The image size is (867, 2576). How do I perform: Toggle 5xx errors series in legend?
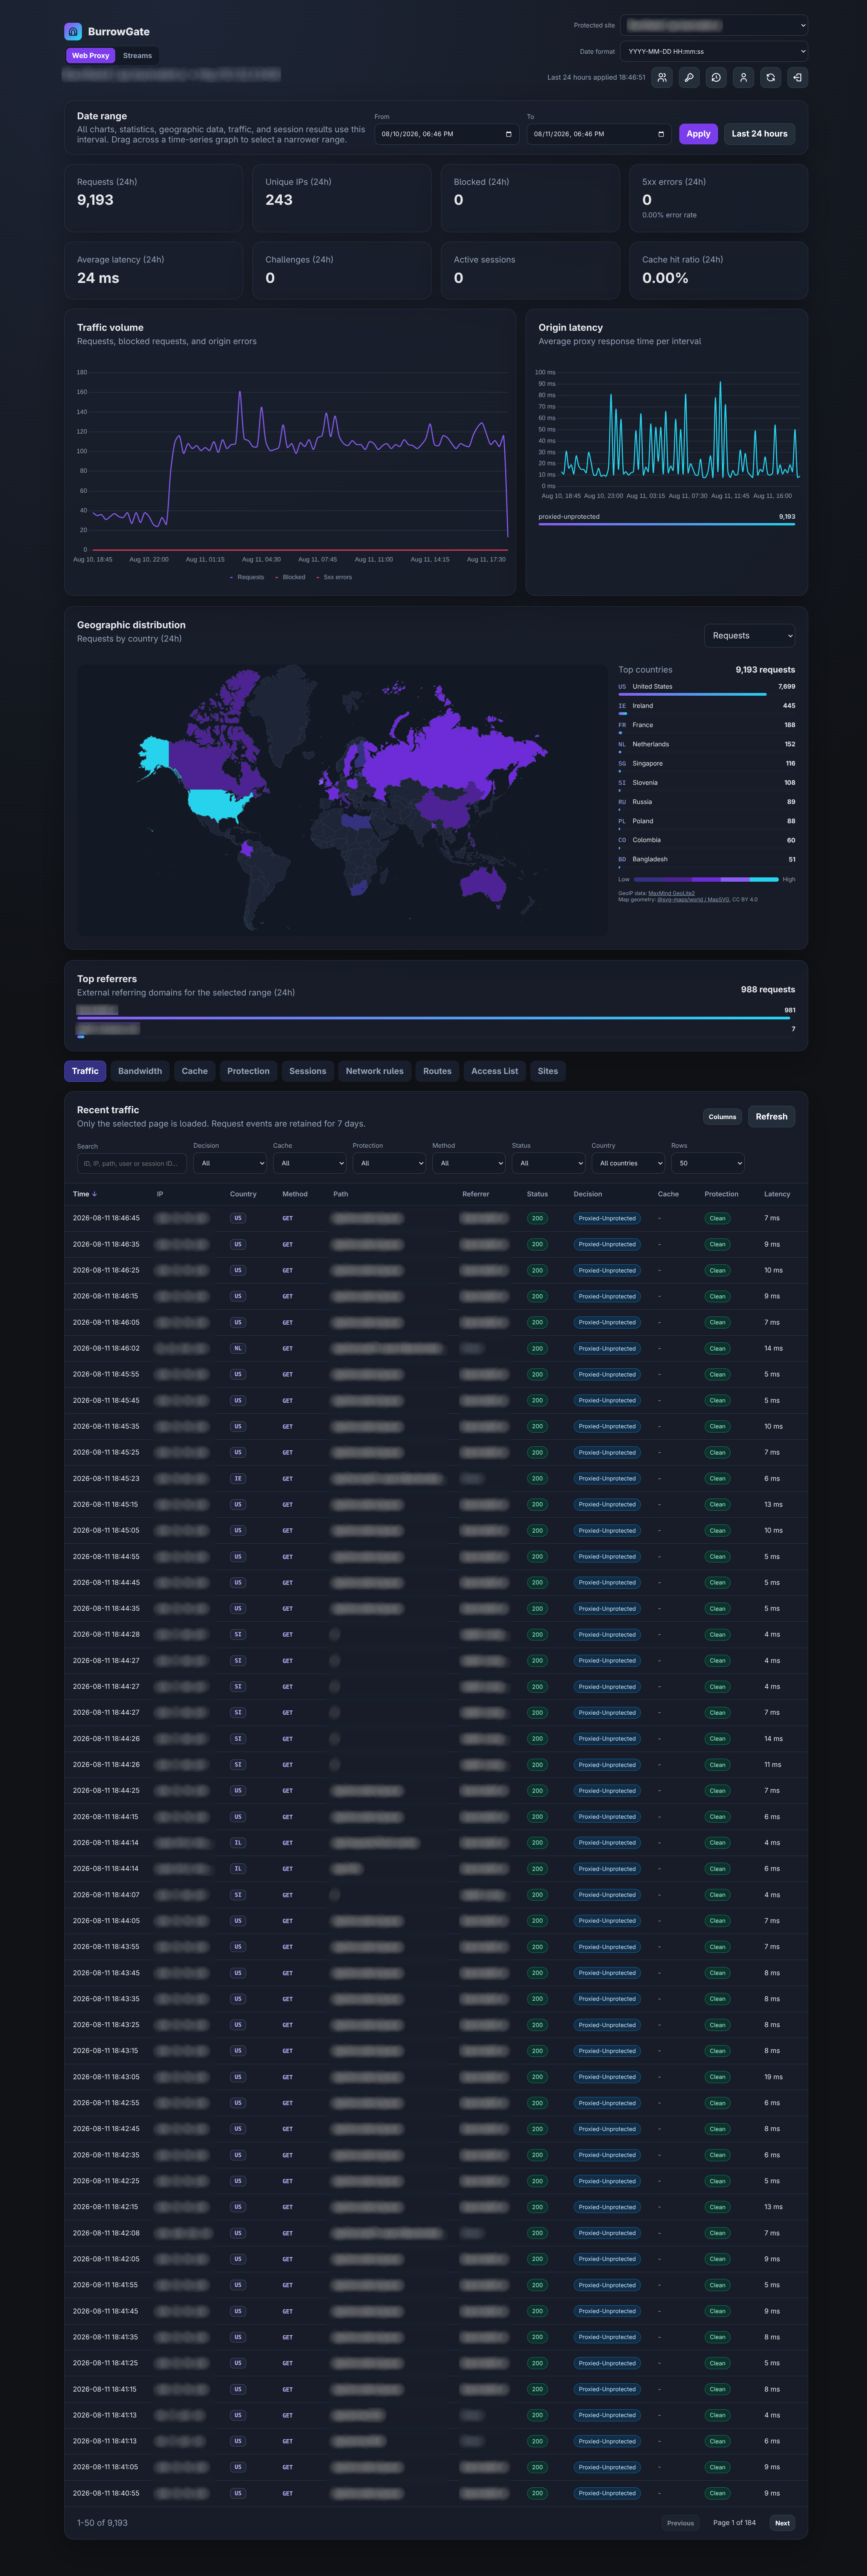(x=335, y=577)
